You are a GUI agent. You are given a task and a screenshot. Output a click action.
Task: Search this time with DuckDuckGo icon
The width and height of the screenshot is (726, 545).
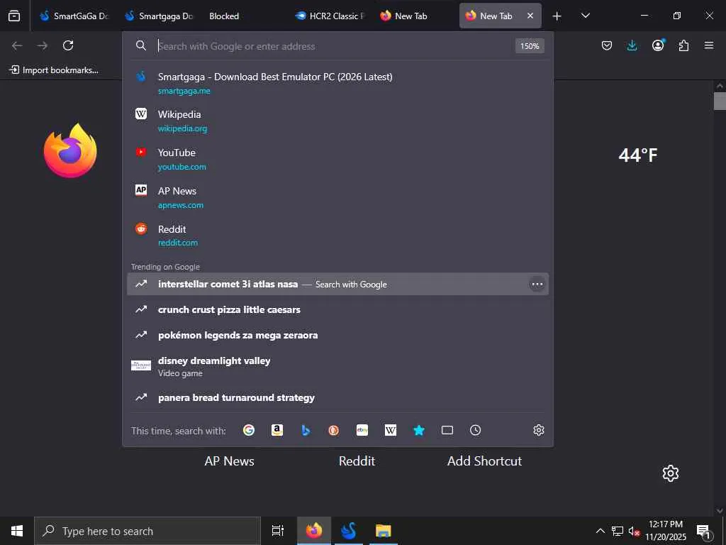click(333, 431)
